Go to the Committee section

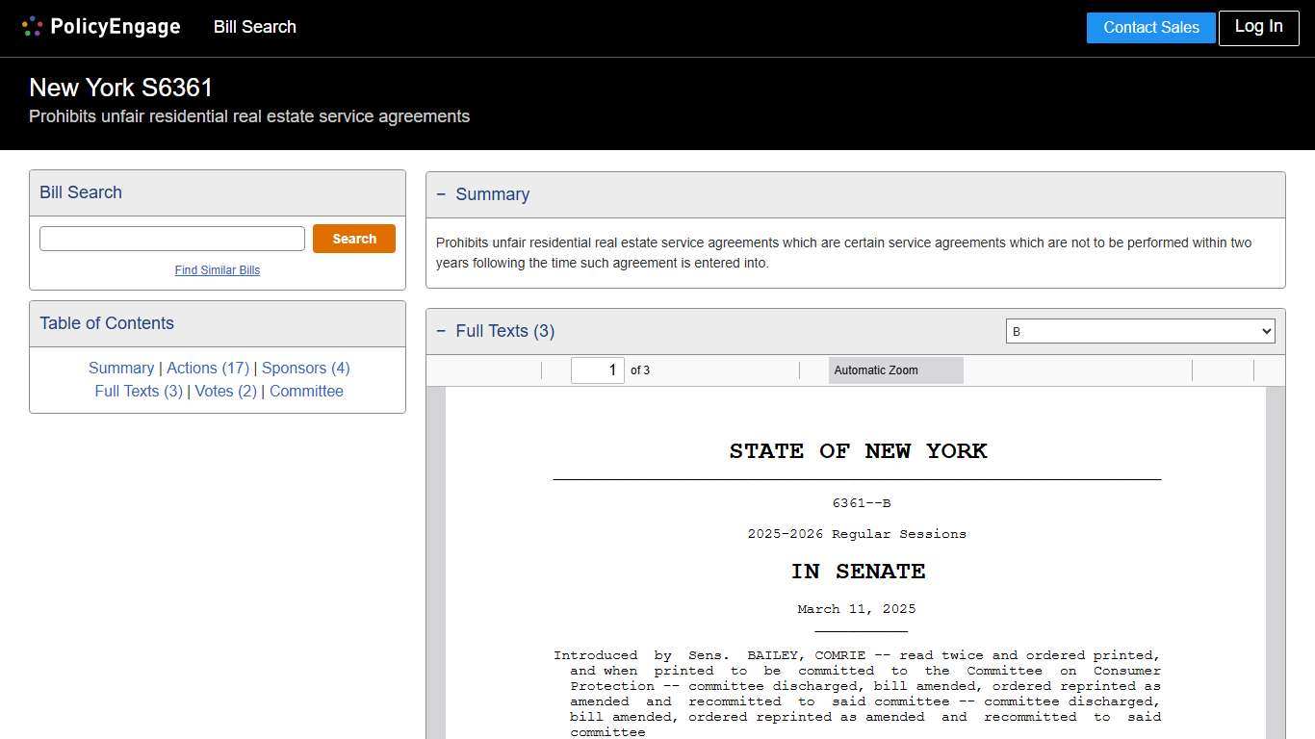point(306,391)
